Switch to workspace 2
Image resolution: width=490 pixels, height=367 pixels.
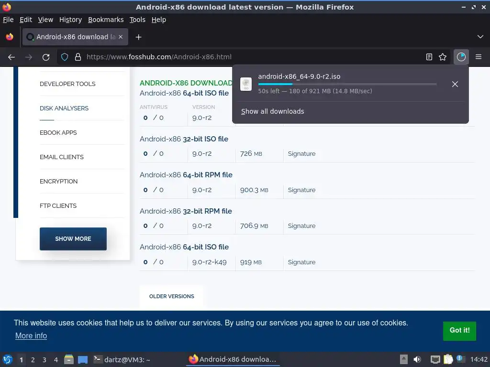click(33, 360)
